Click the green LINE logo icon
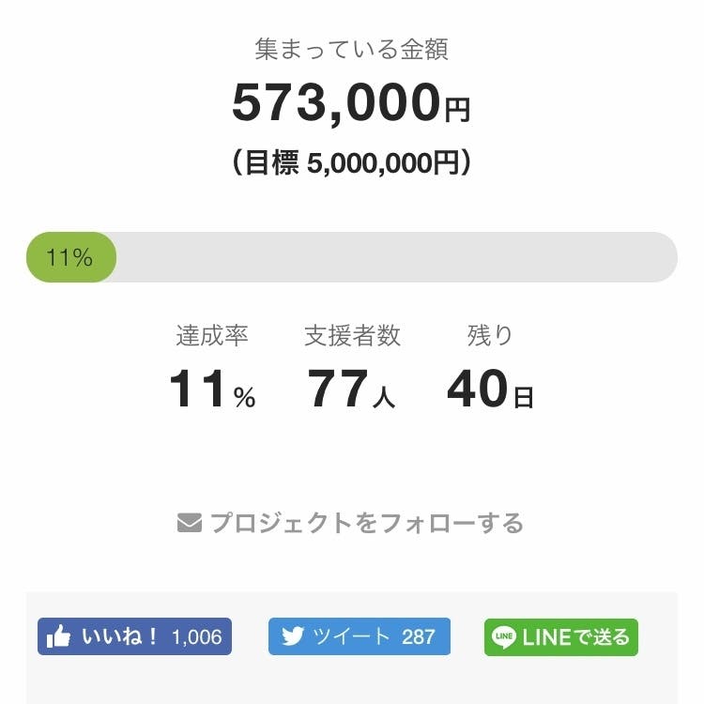This screenshot has height=704, width=704. click(x=504, y=637)
